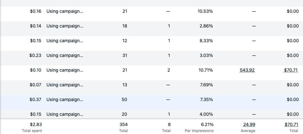Select the 4.00% percentage value
The image size is (303, 134).
[206, 114]
